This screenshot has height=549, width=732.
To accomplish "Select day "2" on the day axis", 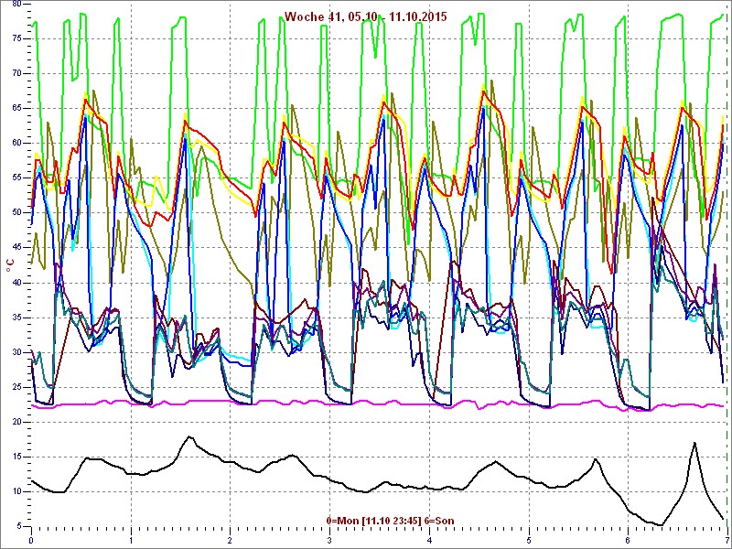I will tap(231, 541).
